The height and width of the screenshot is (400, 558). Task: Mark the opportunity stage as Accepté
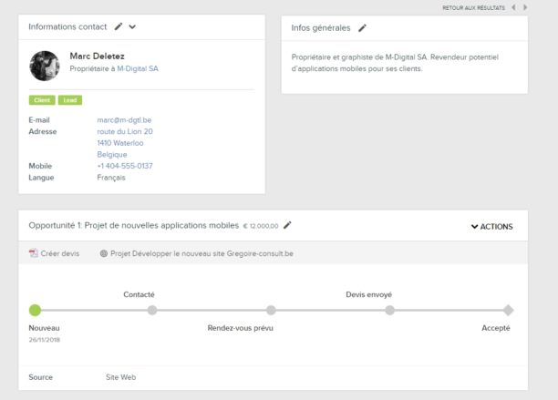(x=508, y=310)
